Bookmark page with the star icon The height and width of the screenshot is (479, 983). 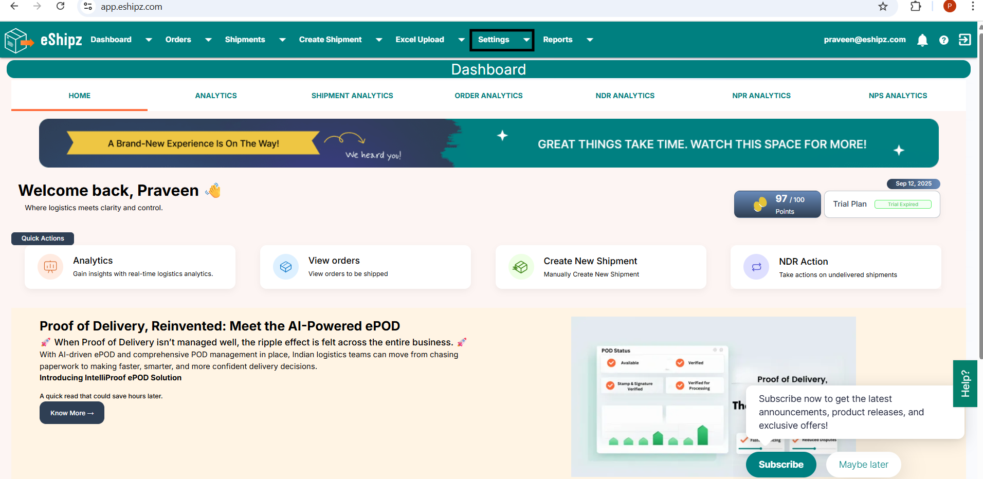coord(883,6)
